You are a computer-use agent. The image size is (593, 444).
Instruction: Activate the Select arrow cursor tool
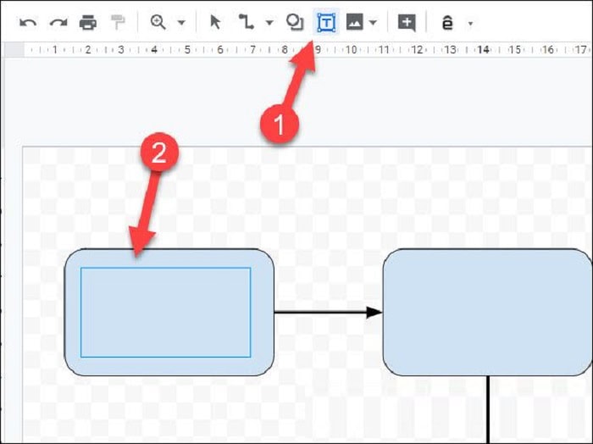tap(215, 23)
